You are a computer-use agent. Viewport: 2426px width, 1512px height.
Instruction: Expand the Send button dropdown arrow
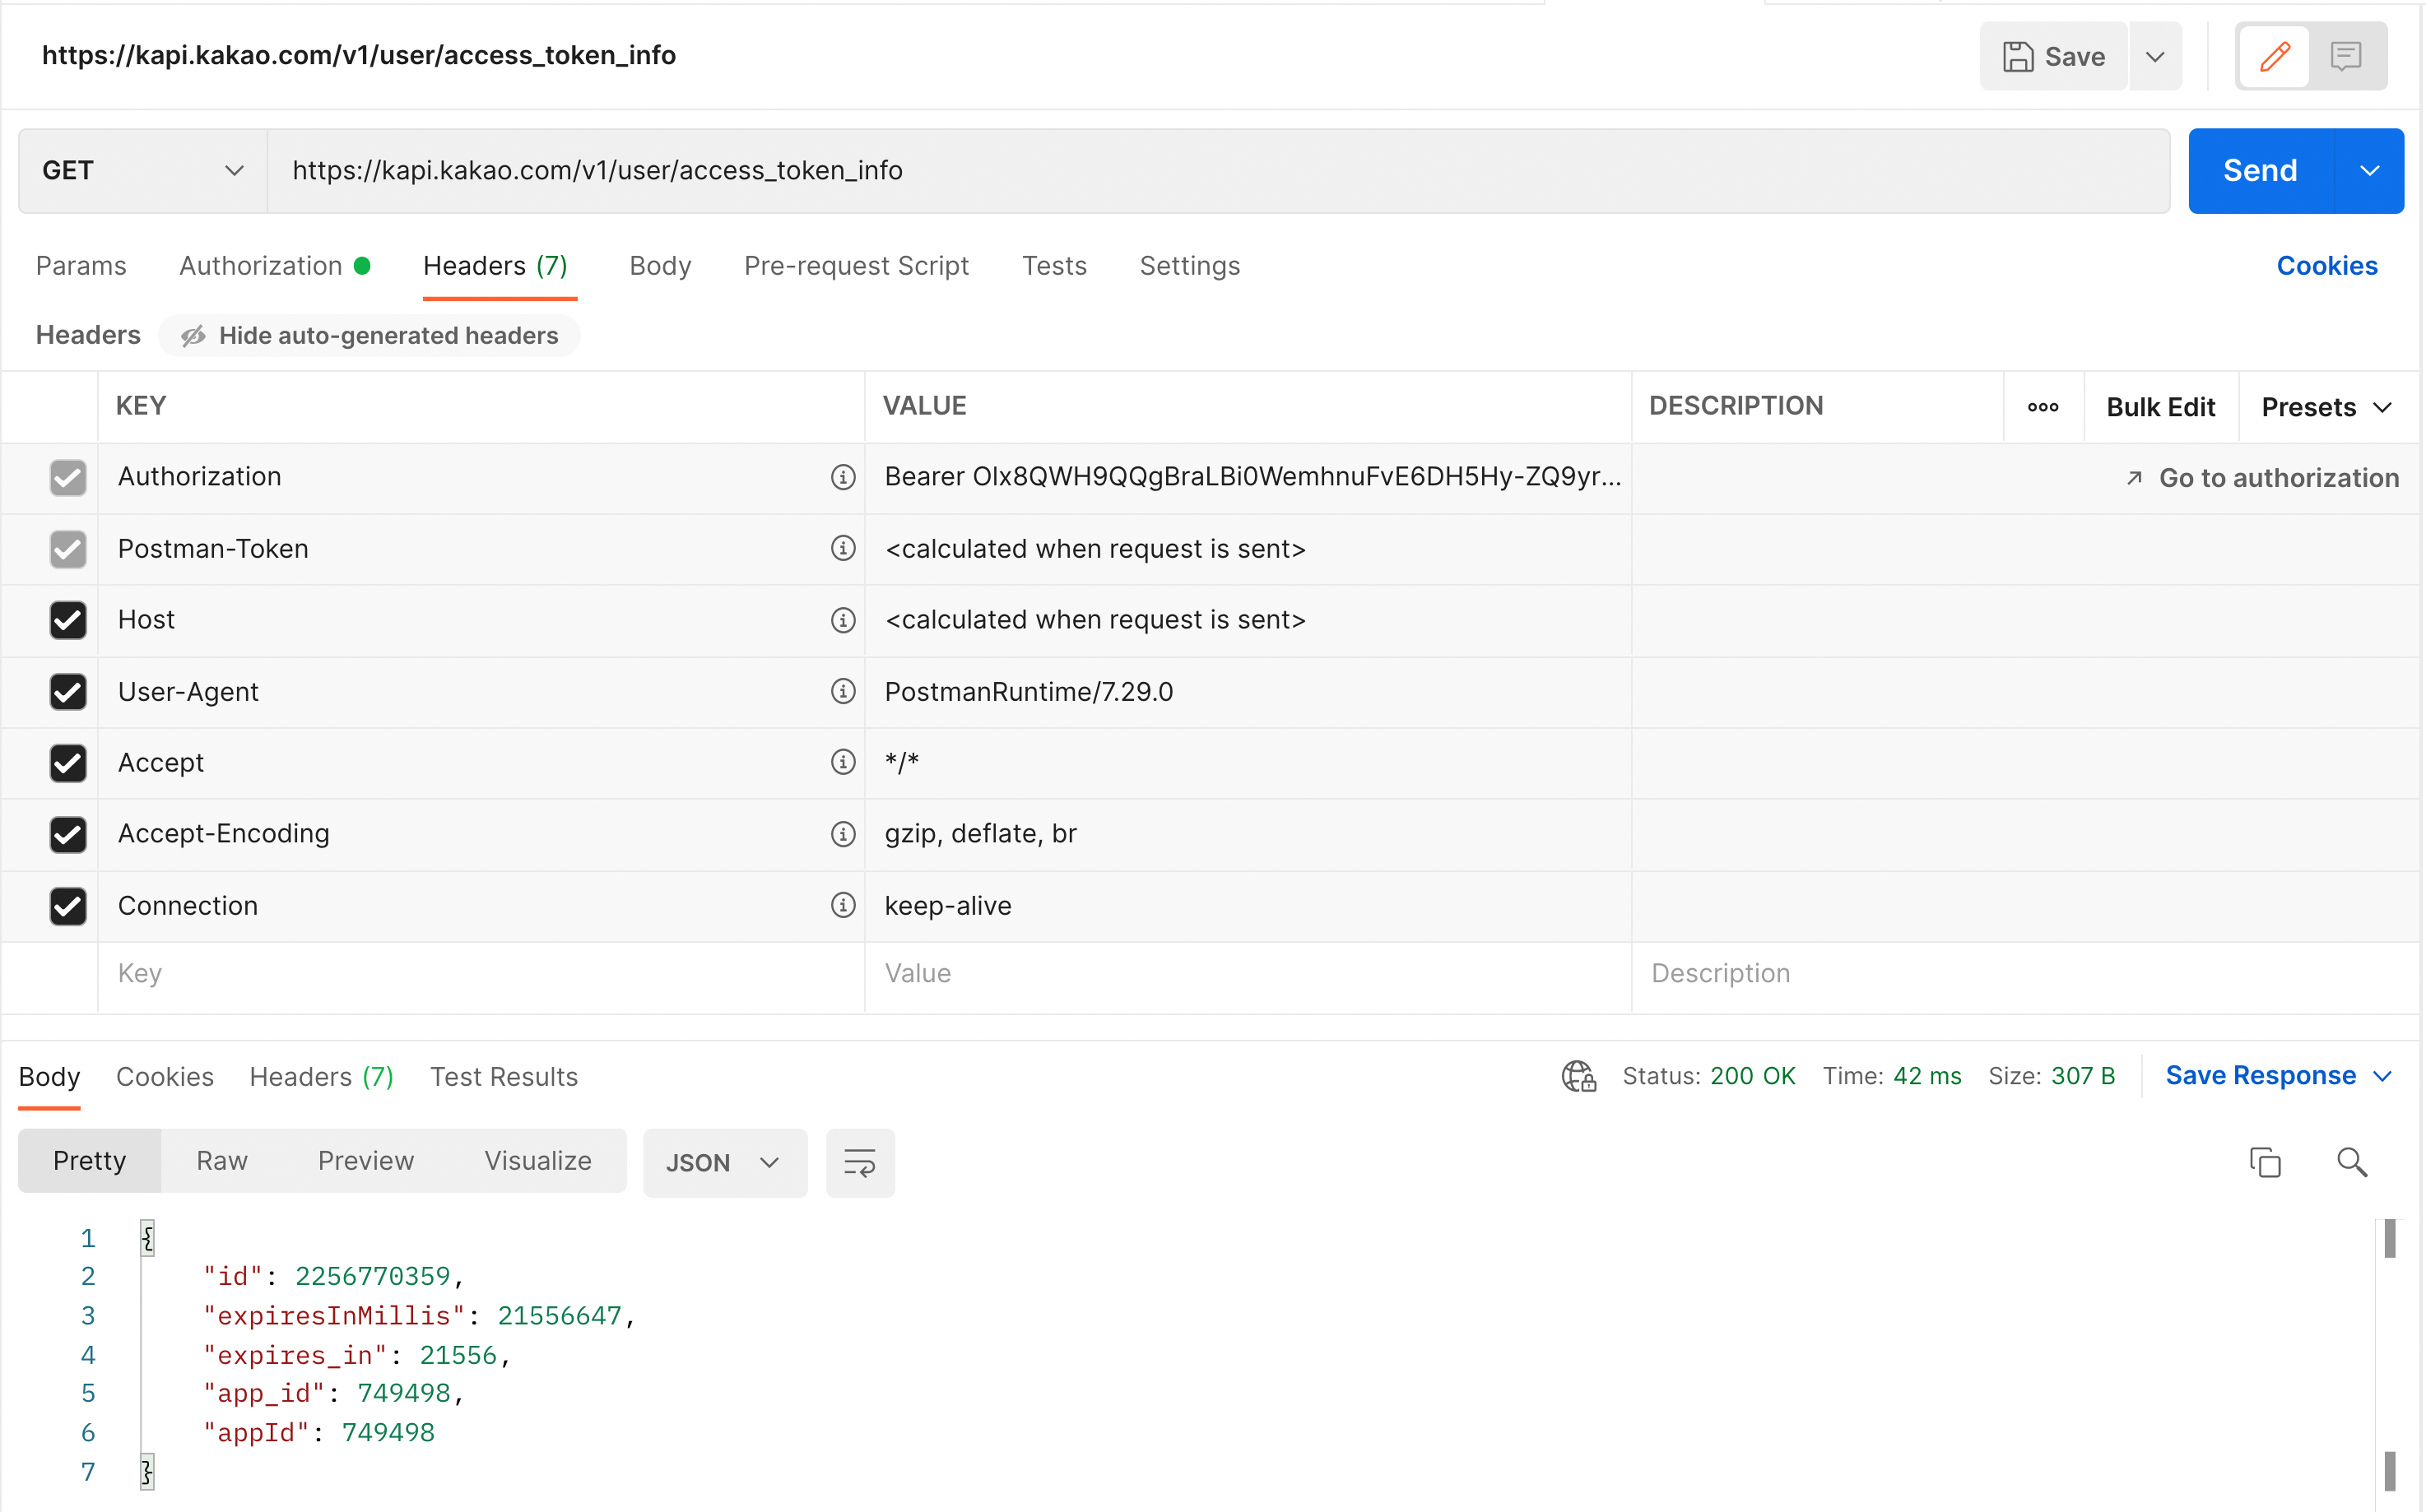coord(2369,171)
